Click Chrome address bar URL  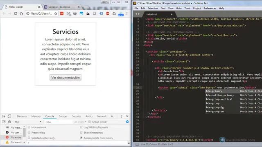[x=41, y=13]
